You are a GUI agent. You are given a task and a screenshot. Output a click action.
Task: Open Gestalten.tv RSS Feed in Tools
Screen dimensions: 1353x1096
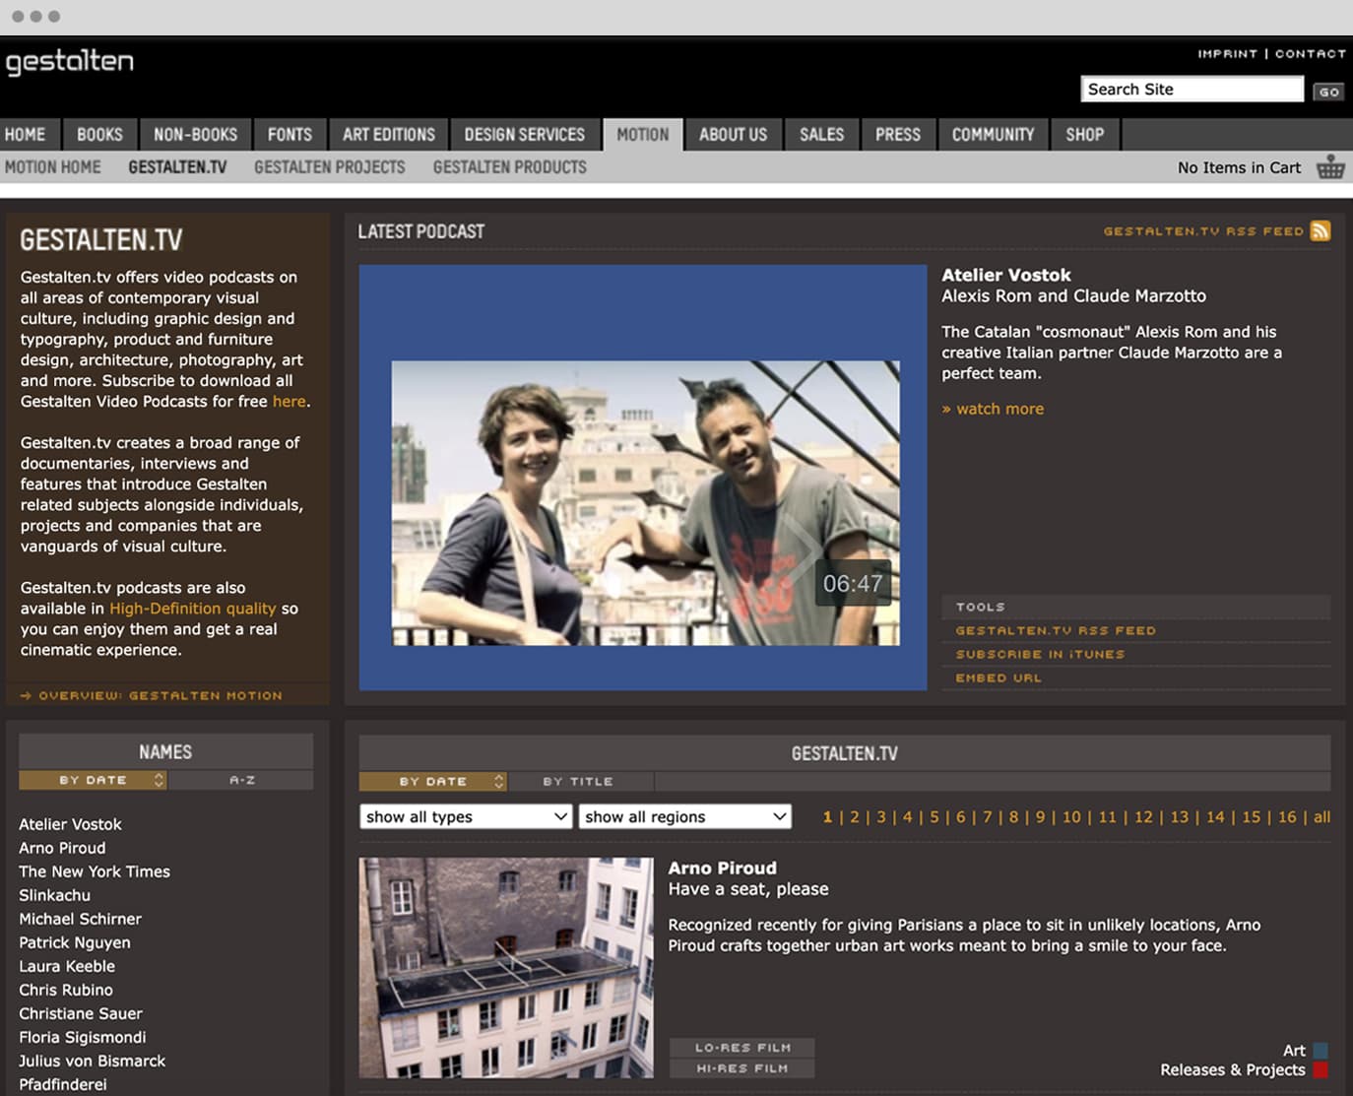(x=1056, y=630)
